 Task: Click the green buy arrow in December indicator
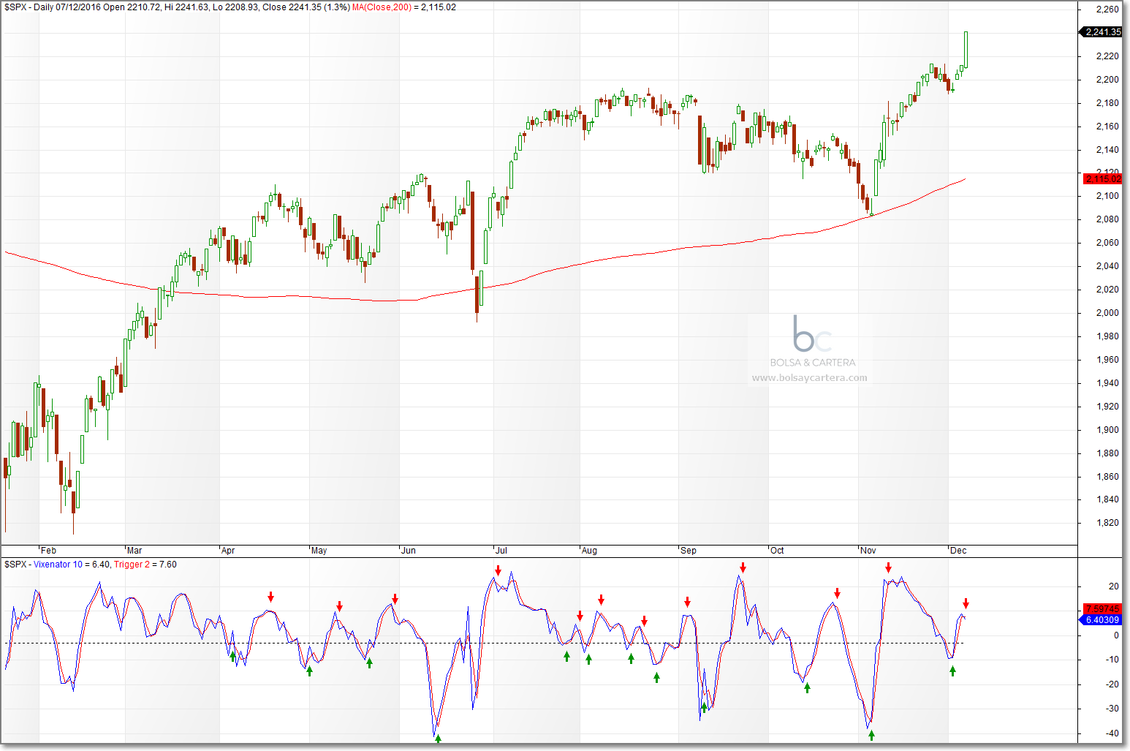coord(952,671)
